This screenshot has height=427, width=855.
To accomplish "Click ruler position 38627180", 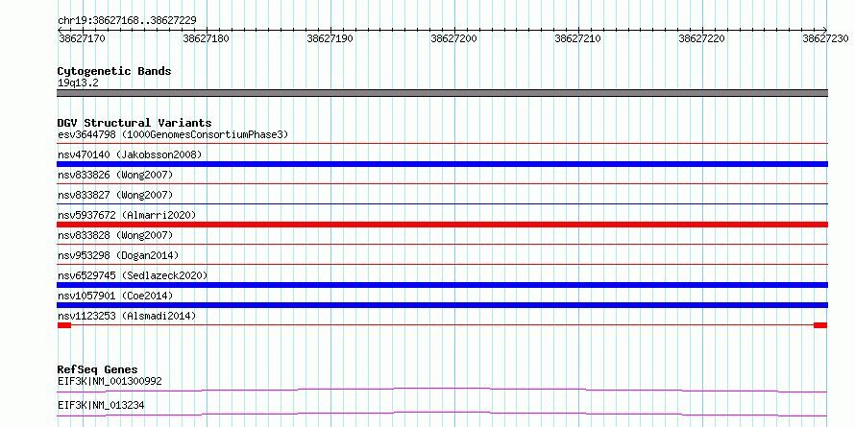I will click(207, 38).
